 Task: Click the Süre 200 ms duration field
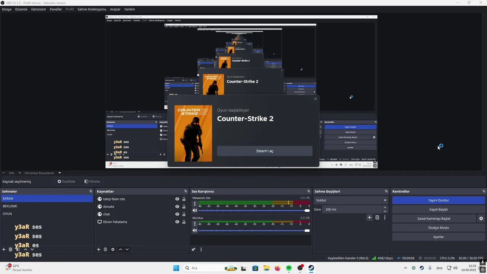[x=352, y=209]
